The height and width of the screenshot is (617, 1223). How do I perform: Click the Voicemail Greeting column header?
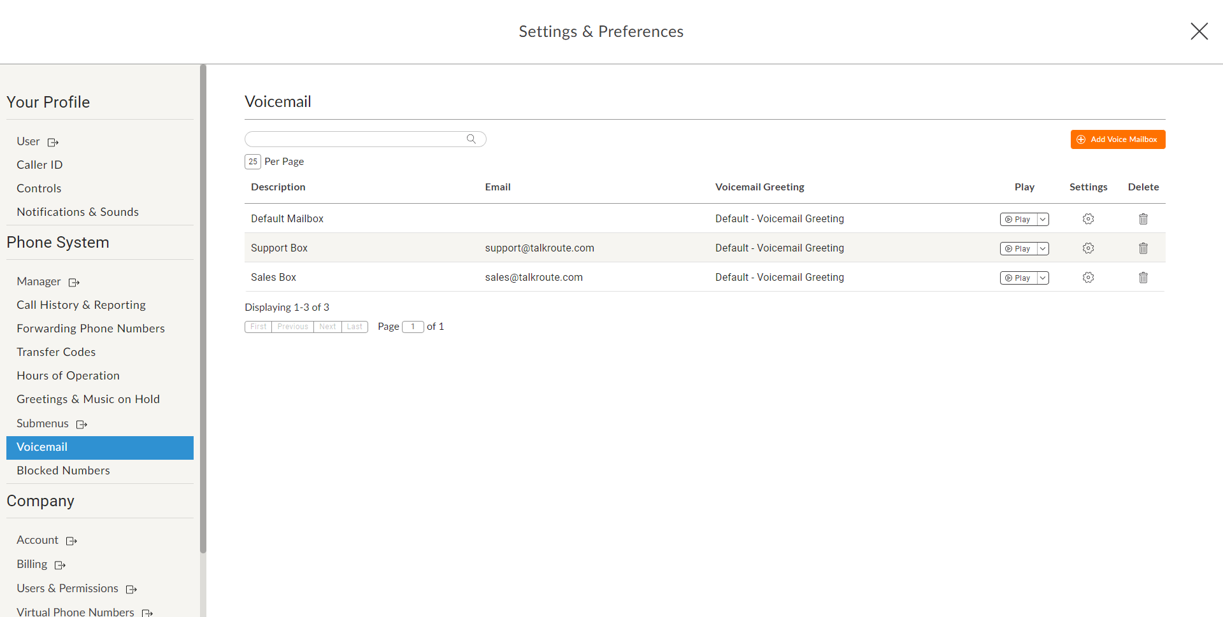pyautogui.click(x=760, y=187)
